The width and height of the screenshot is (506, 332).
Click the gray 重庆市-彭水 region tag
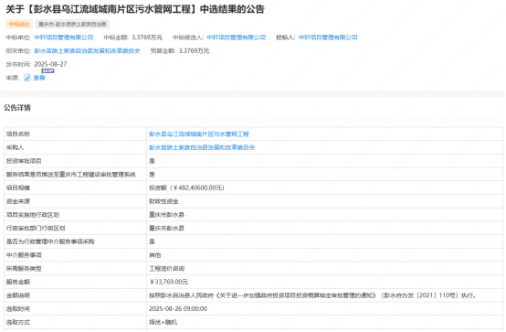[x=72, y=25]
